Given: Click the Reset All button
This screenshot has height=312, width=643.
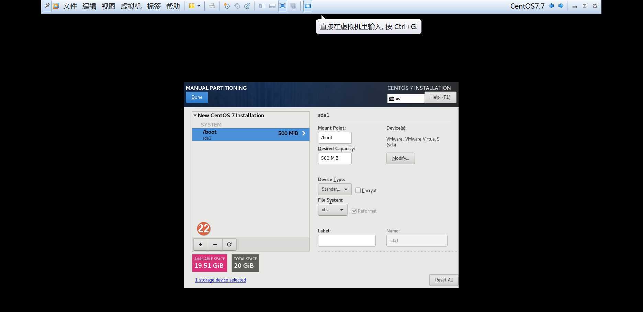Looking at the screenshot, I should pos(444,280).
